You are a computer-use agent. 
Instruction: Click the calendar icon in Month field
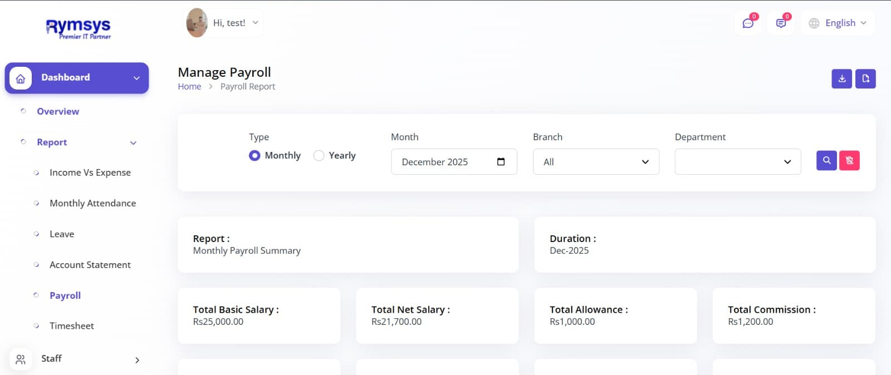(501, 162)
